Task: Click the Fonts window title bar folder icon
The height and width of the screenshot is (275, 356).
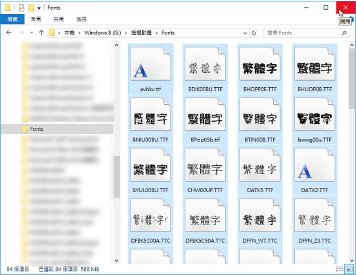Action: tap(8, 8)
